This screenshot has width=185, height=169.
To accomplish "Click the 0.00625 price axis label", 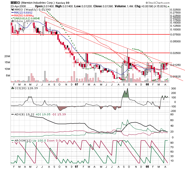I will point(175,76).
